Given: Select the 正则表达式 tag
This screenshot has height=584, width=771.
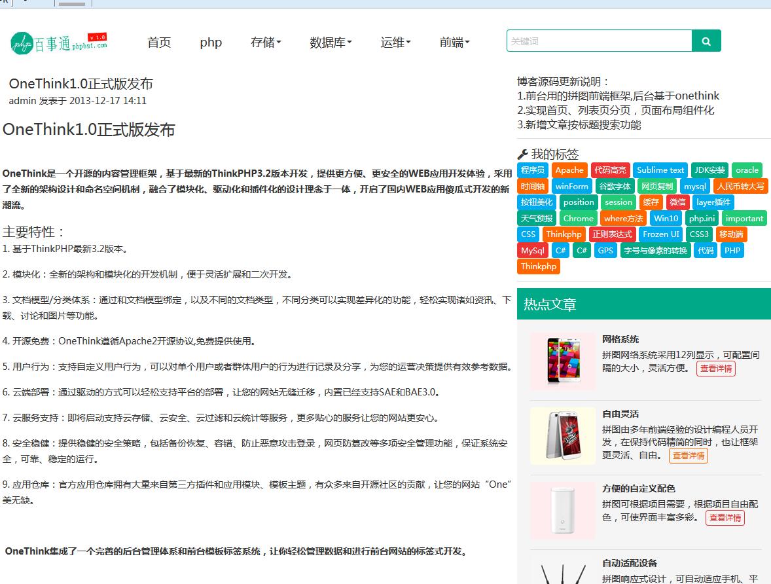Looking at the screenshot, I should [612, 234].
